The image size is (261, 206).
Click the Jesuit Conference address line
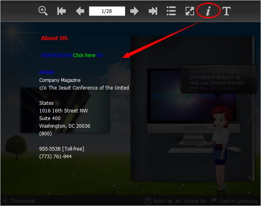click(x=84, y=88)
